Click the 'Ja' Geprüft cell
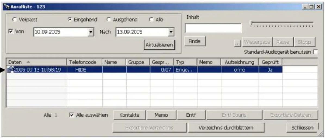This screenshot has width=325, height=138. [x=270, y=70]
